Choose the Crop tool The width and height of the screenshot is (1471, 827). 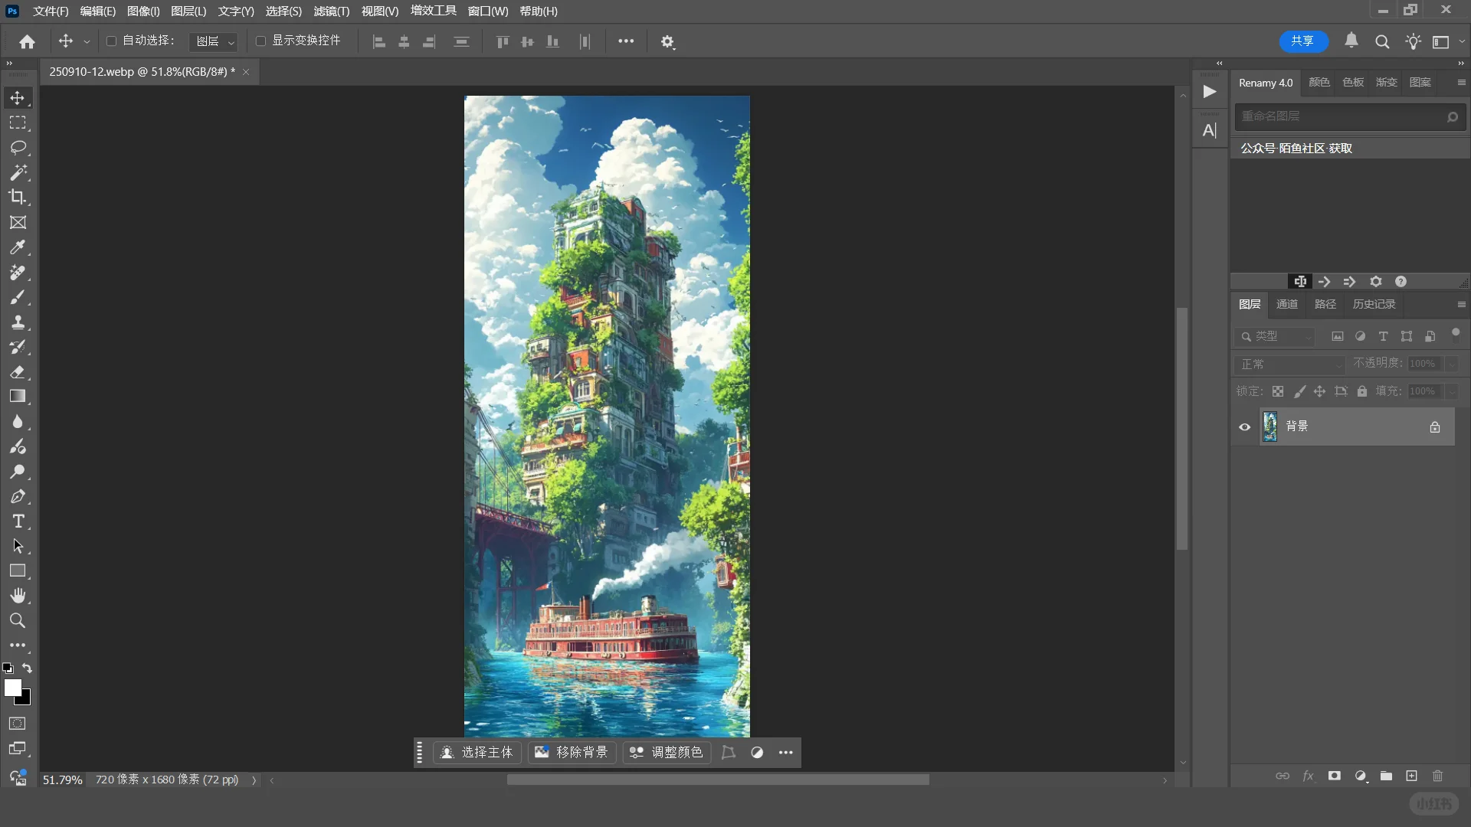pyautogui.click(x=18, y=197)
